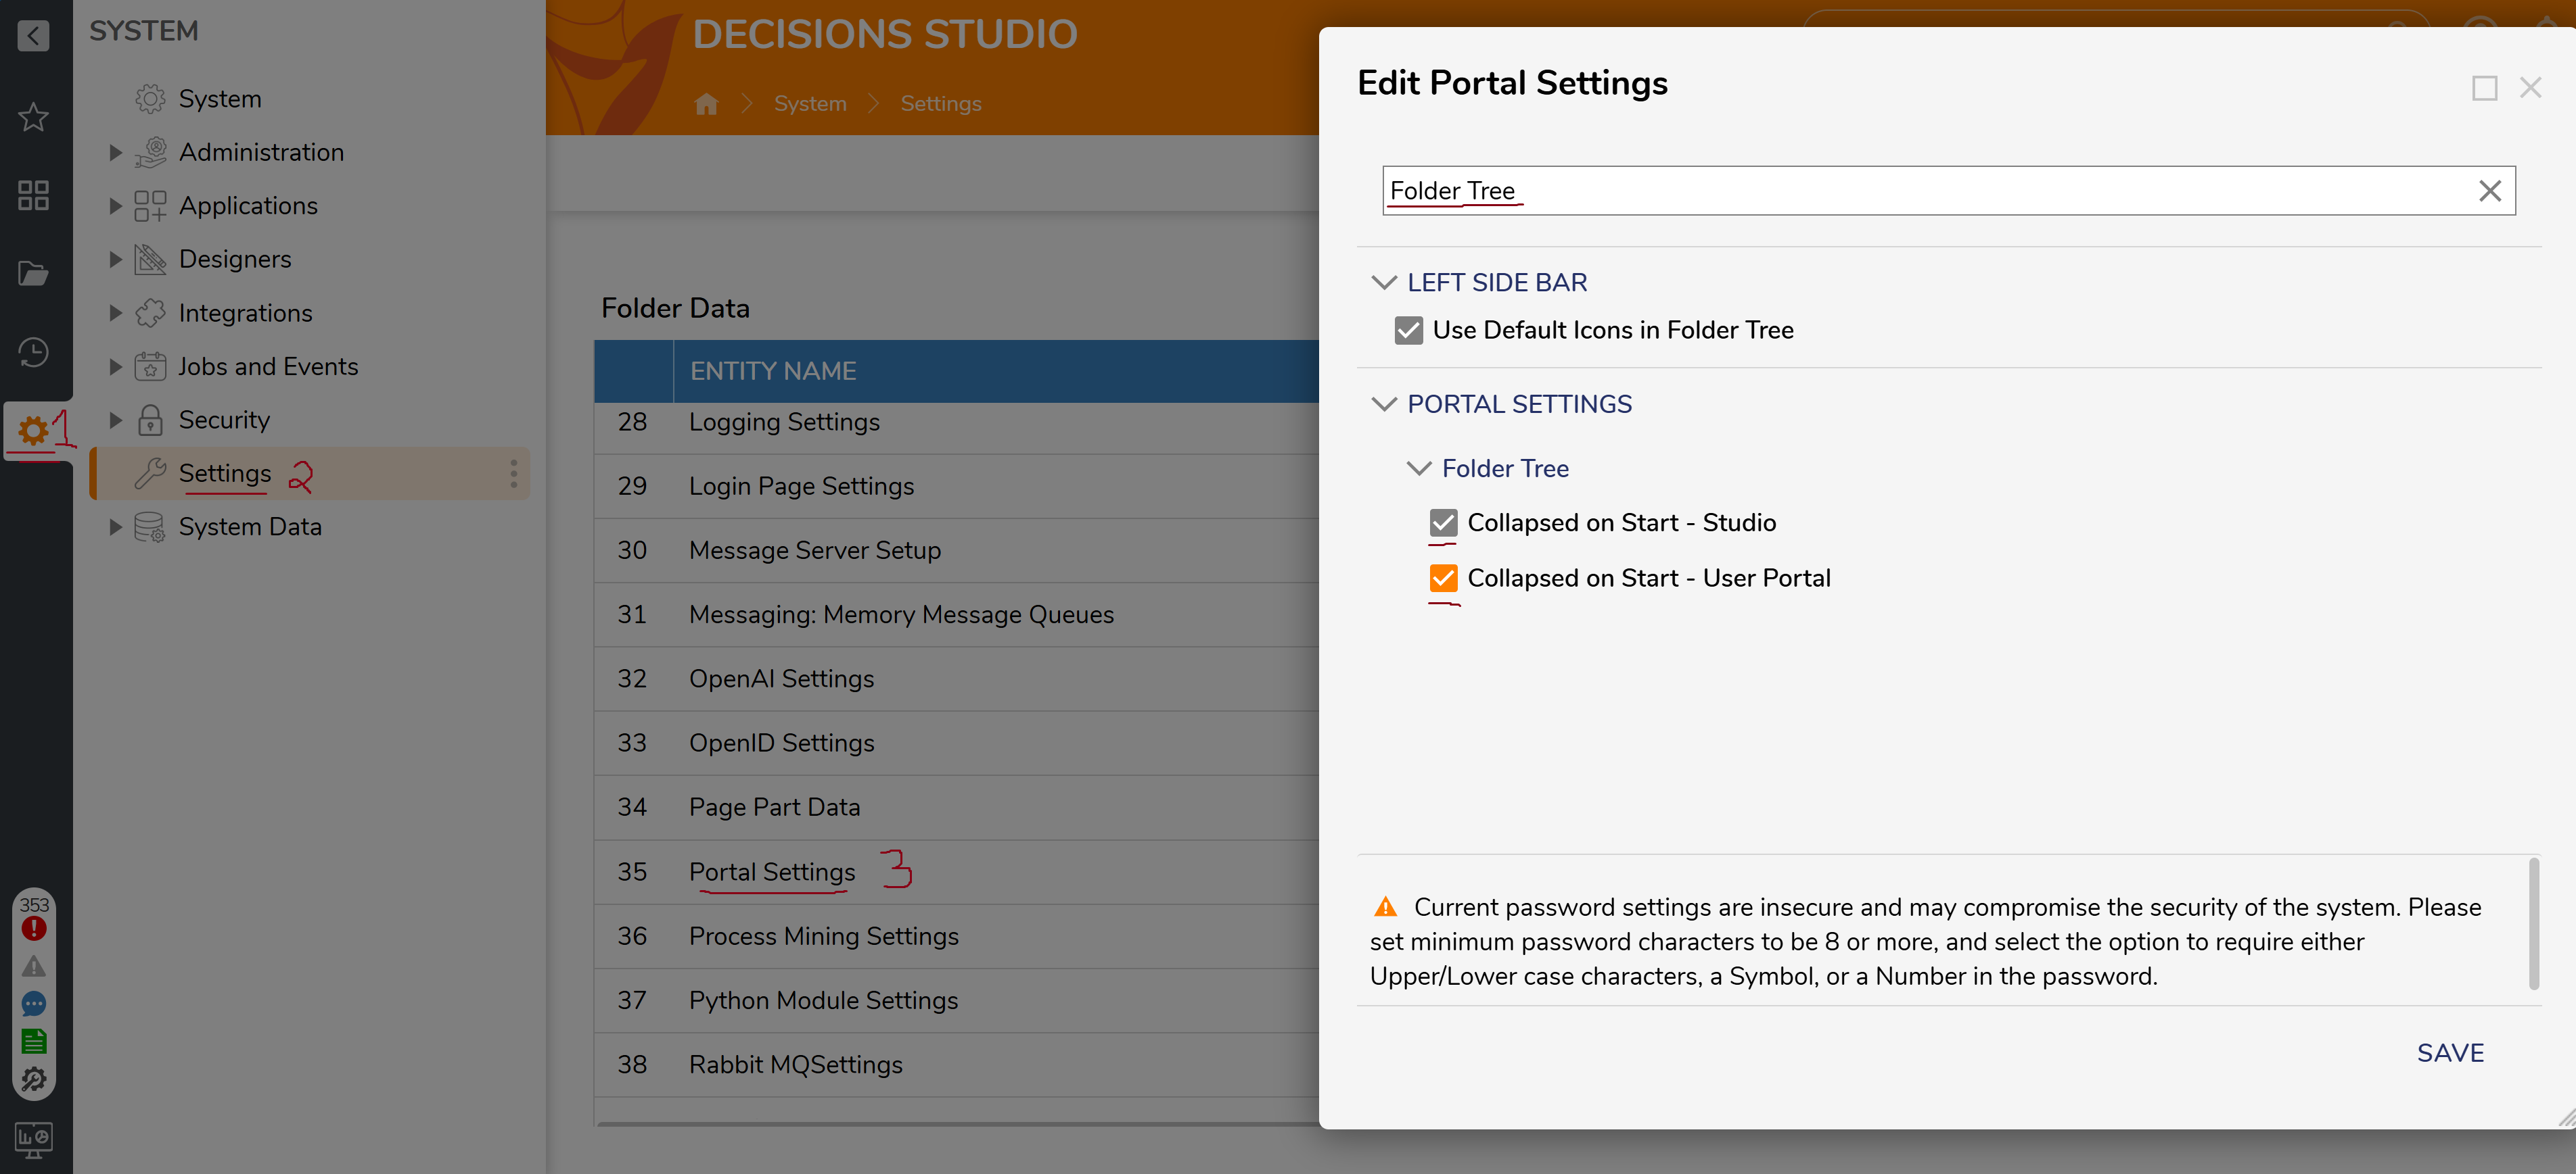Screen dimensions: 2576x1174
Task: Open Portal Settings entity row
Action: pyautogui.click(x=771, y=871)
